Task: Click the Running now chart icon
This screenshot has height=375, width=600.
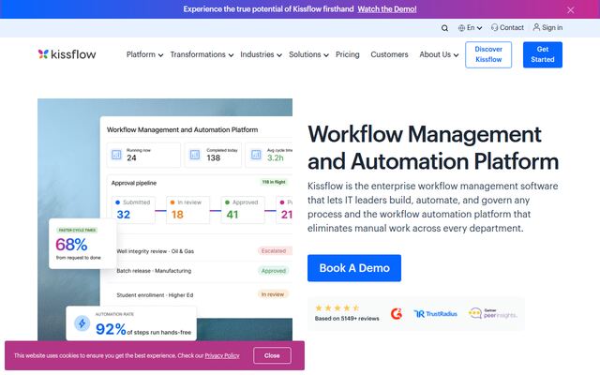Action: click(116, 155)
